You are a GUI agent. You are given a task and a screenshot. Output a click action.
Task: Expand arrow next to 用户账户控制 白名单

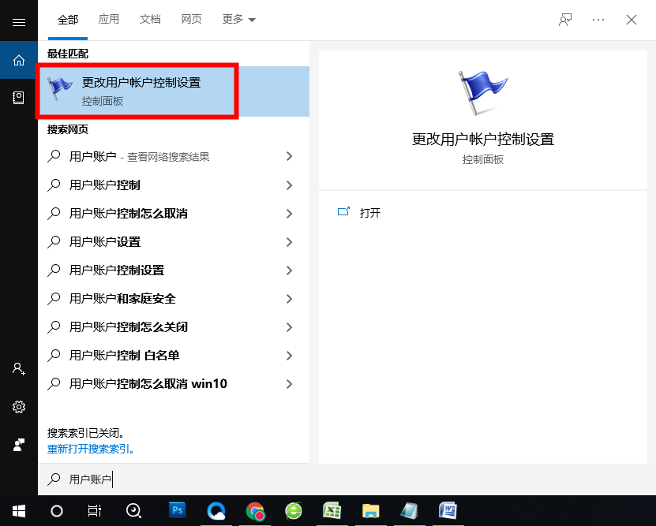point(289,356)
